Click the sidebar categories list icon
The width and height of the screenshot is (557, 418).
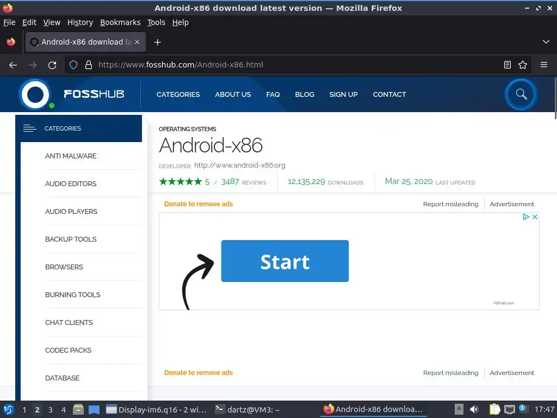29,128
